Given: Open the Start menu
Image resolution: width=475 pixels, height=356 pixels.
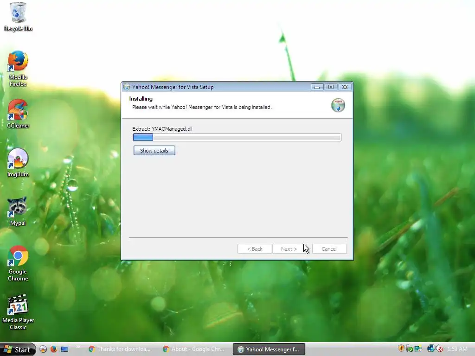Looking at the screenshot, I should click(x=18, y=350).
